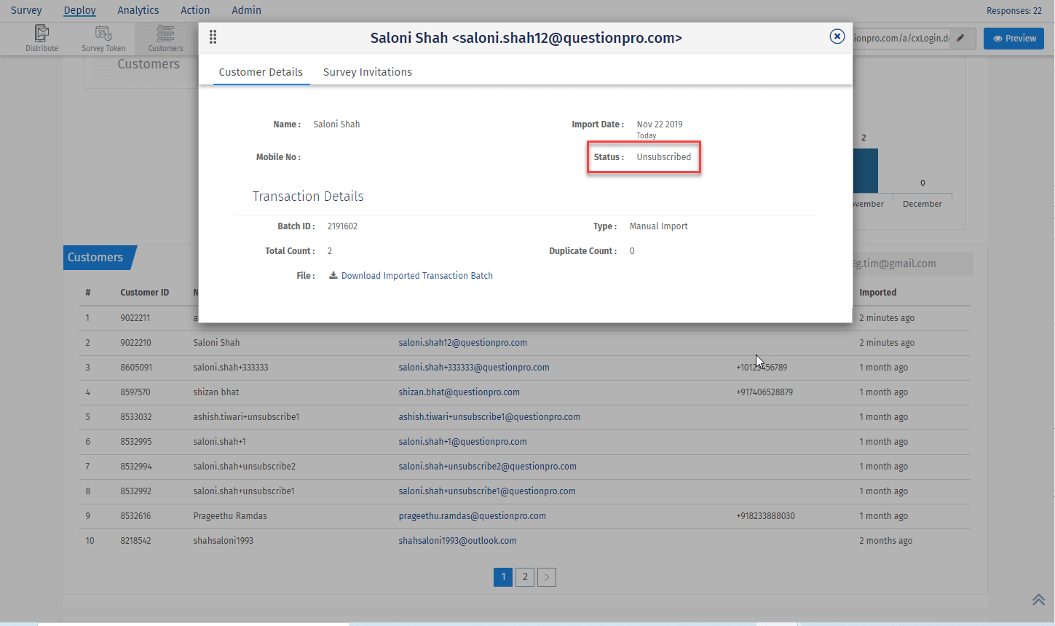Click the blue November chart bar
1055x626 pixels.
(865, 170)
